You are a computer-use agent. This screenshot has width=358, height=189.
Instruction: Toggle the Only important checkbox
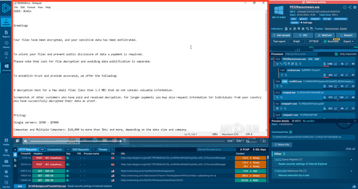(336, 54)
